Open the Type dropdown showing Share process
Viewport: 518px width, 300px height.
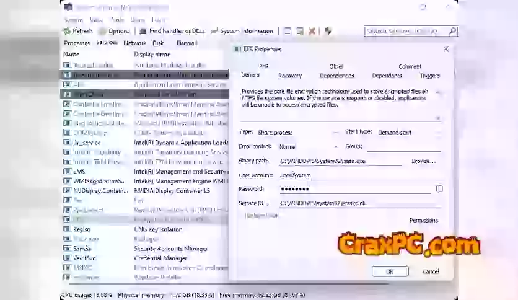298,133
